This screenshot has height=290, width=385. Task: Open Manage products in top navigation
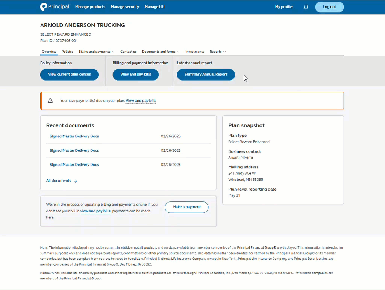point(90,7)
